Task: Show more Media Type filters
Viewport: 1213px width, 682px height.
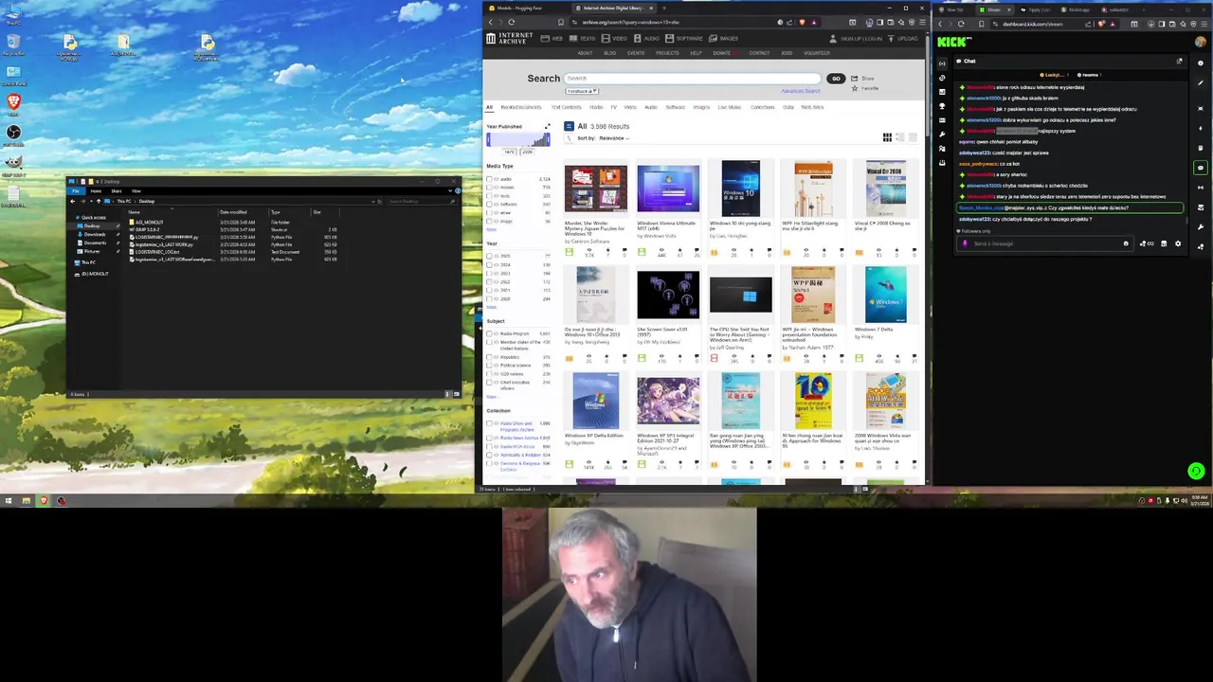Action: pos(491,229)
